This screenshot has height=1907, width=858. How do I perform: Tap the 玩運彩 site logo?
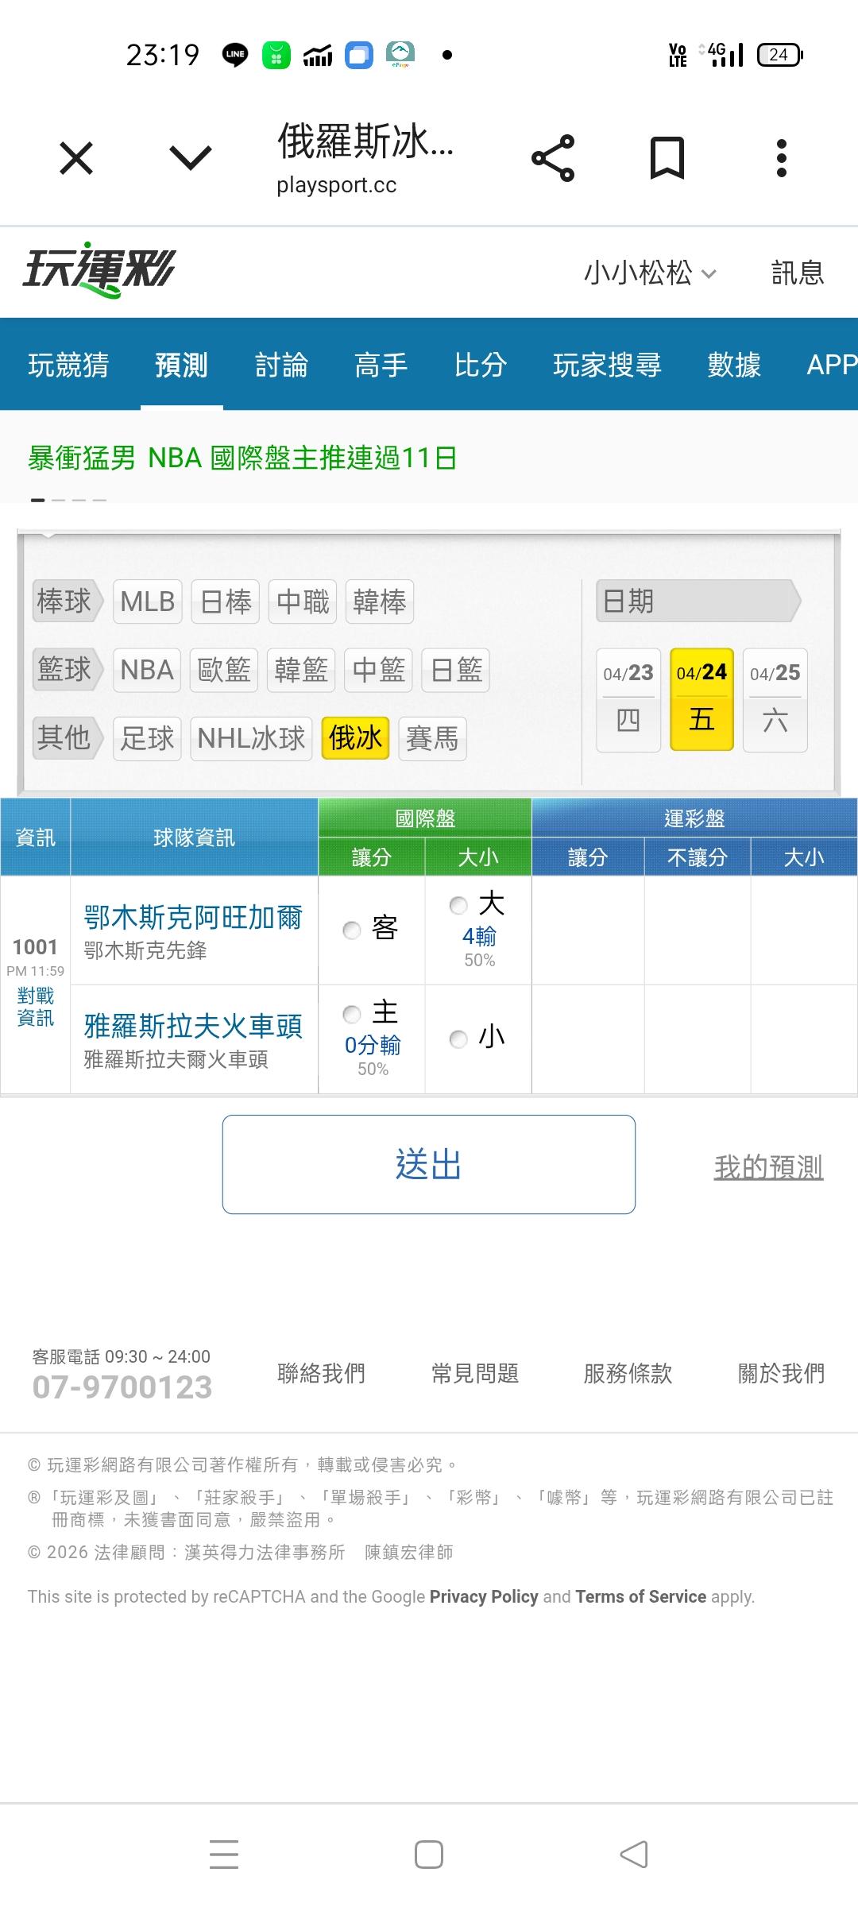[99, 269]
